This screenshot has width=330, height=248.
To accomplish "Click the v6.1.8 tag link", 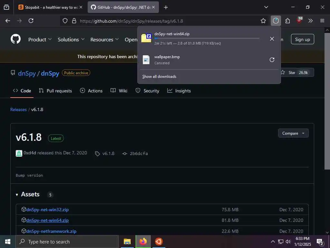I will (108, 153).
